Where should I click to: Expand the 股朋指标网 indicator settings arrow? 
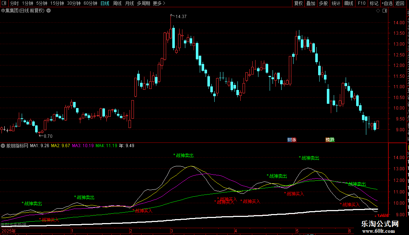(x=3, y=146)
